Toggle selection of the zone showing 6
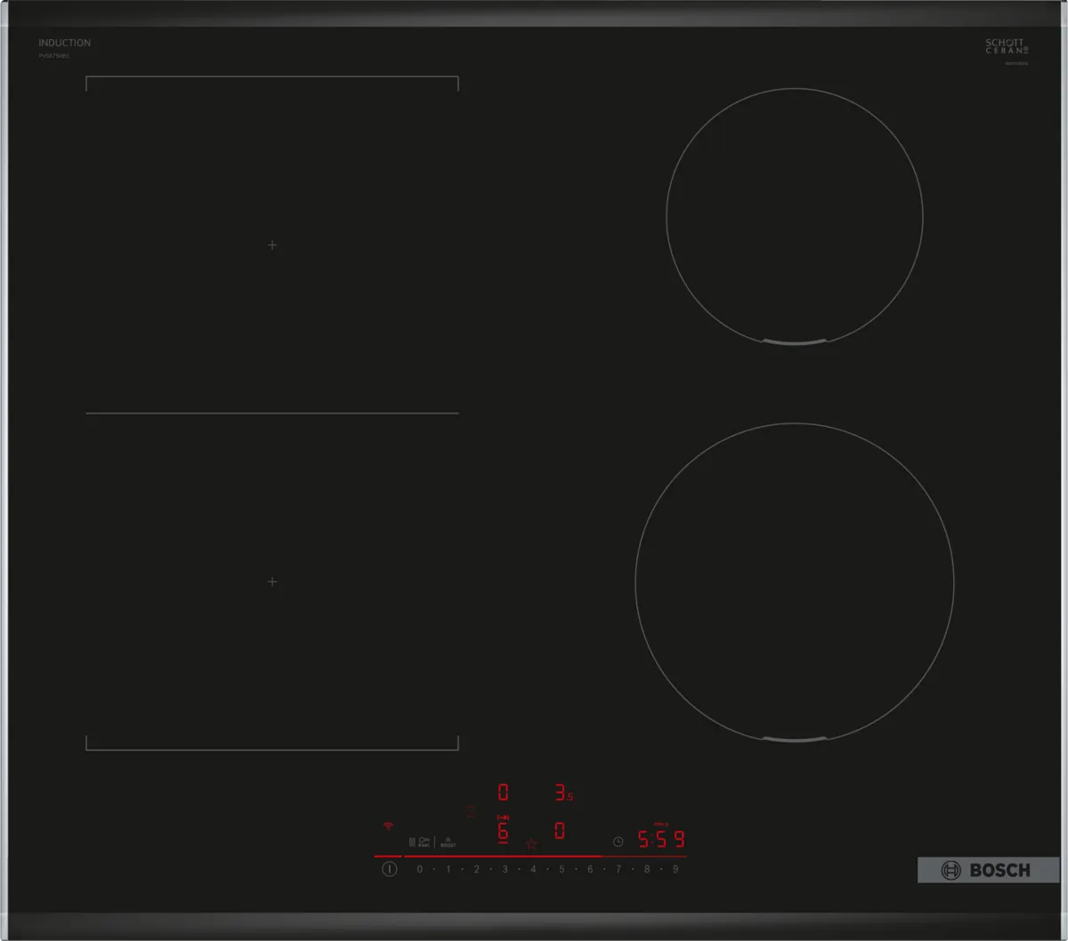 [504, 832]
